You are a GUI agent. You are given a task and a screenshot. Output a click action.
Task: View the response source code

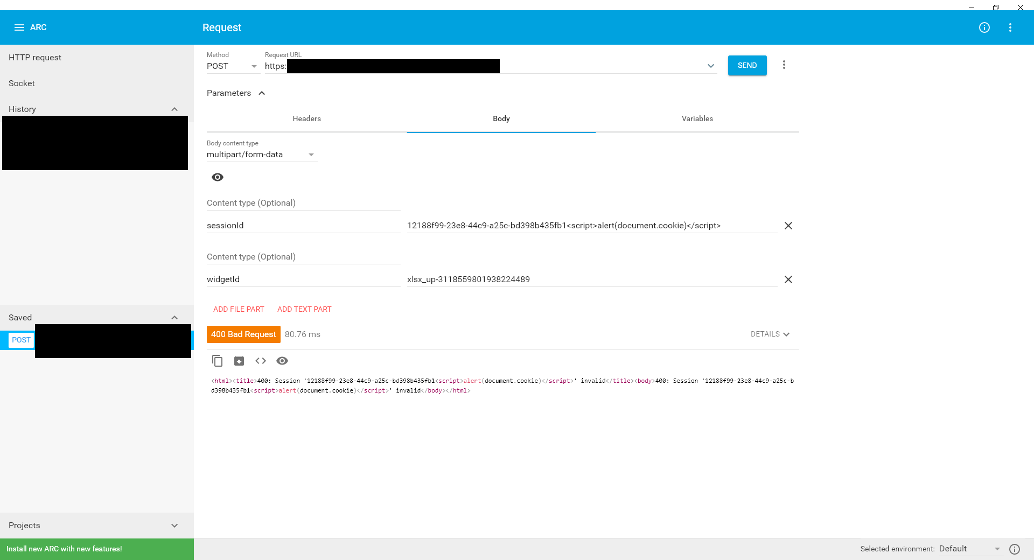[x=261, y=361]
